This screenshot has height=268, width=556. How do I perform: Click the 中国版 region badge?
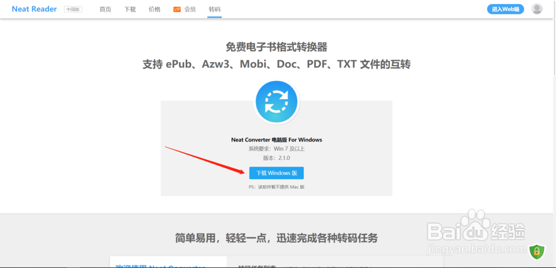pyautogui.click(x=73, y=9)
